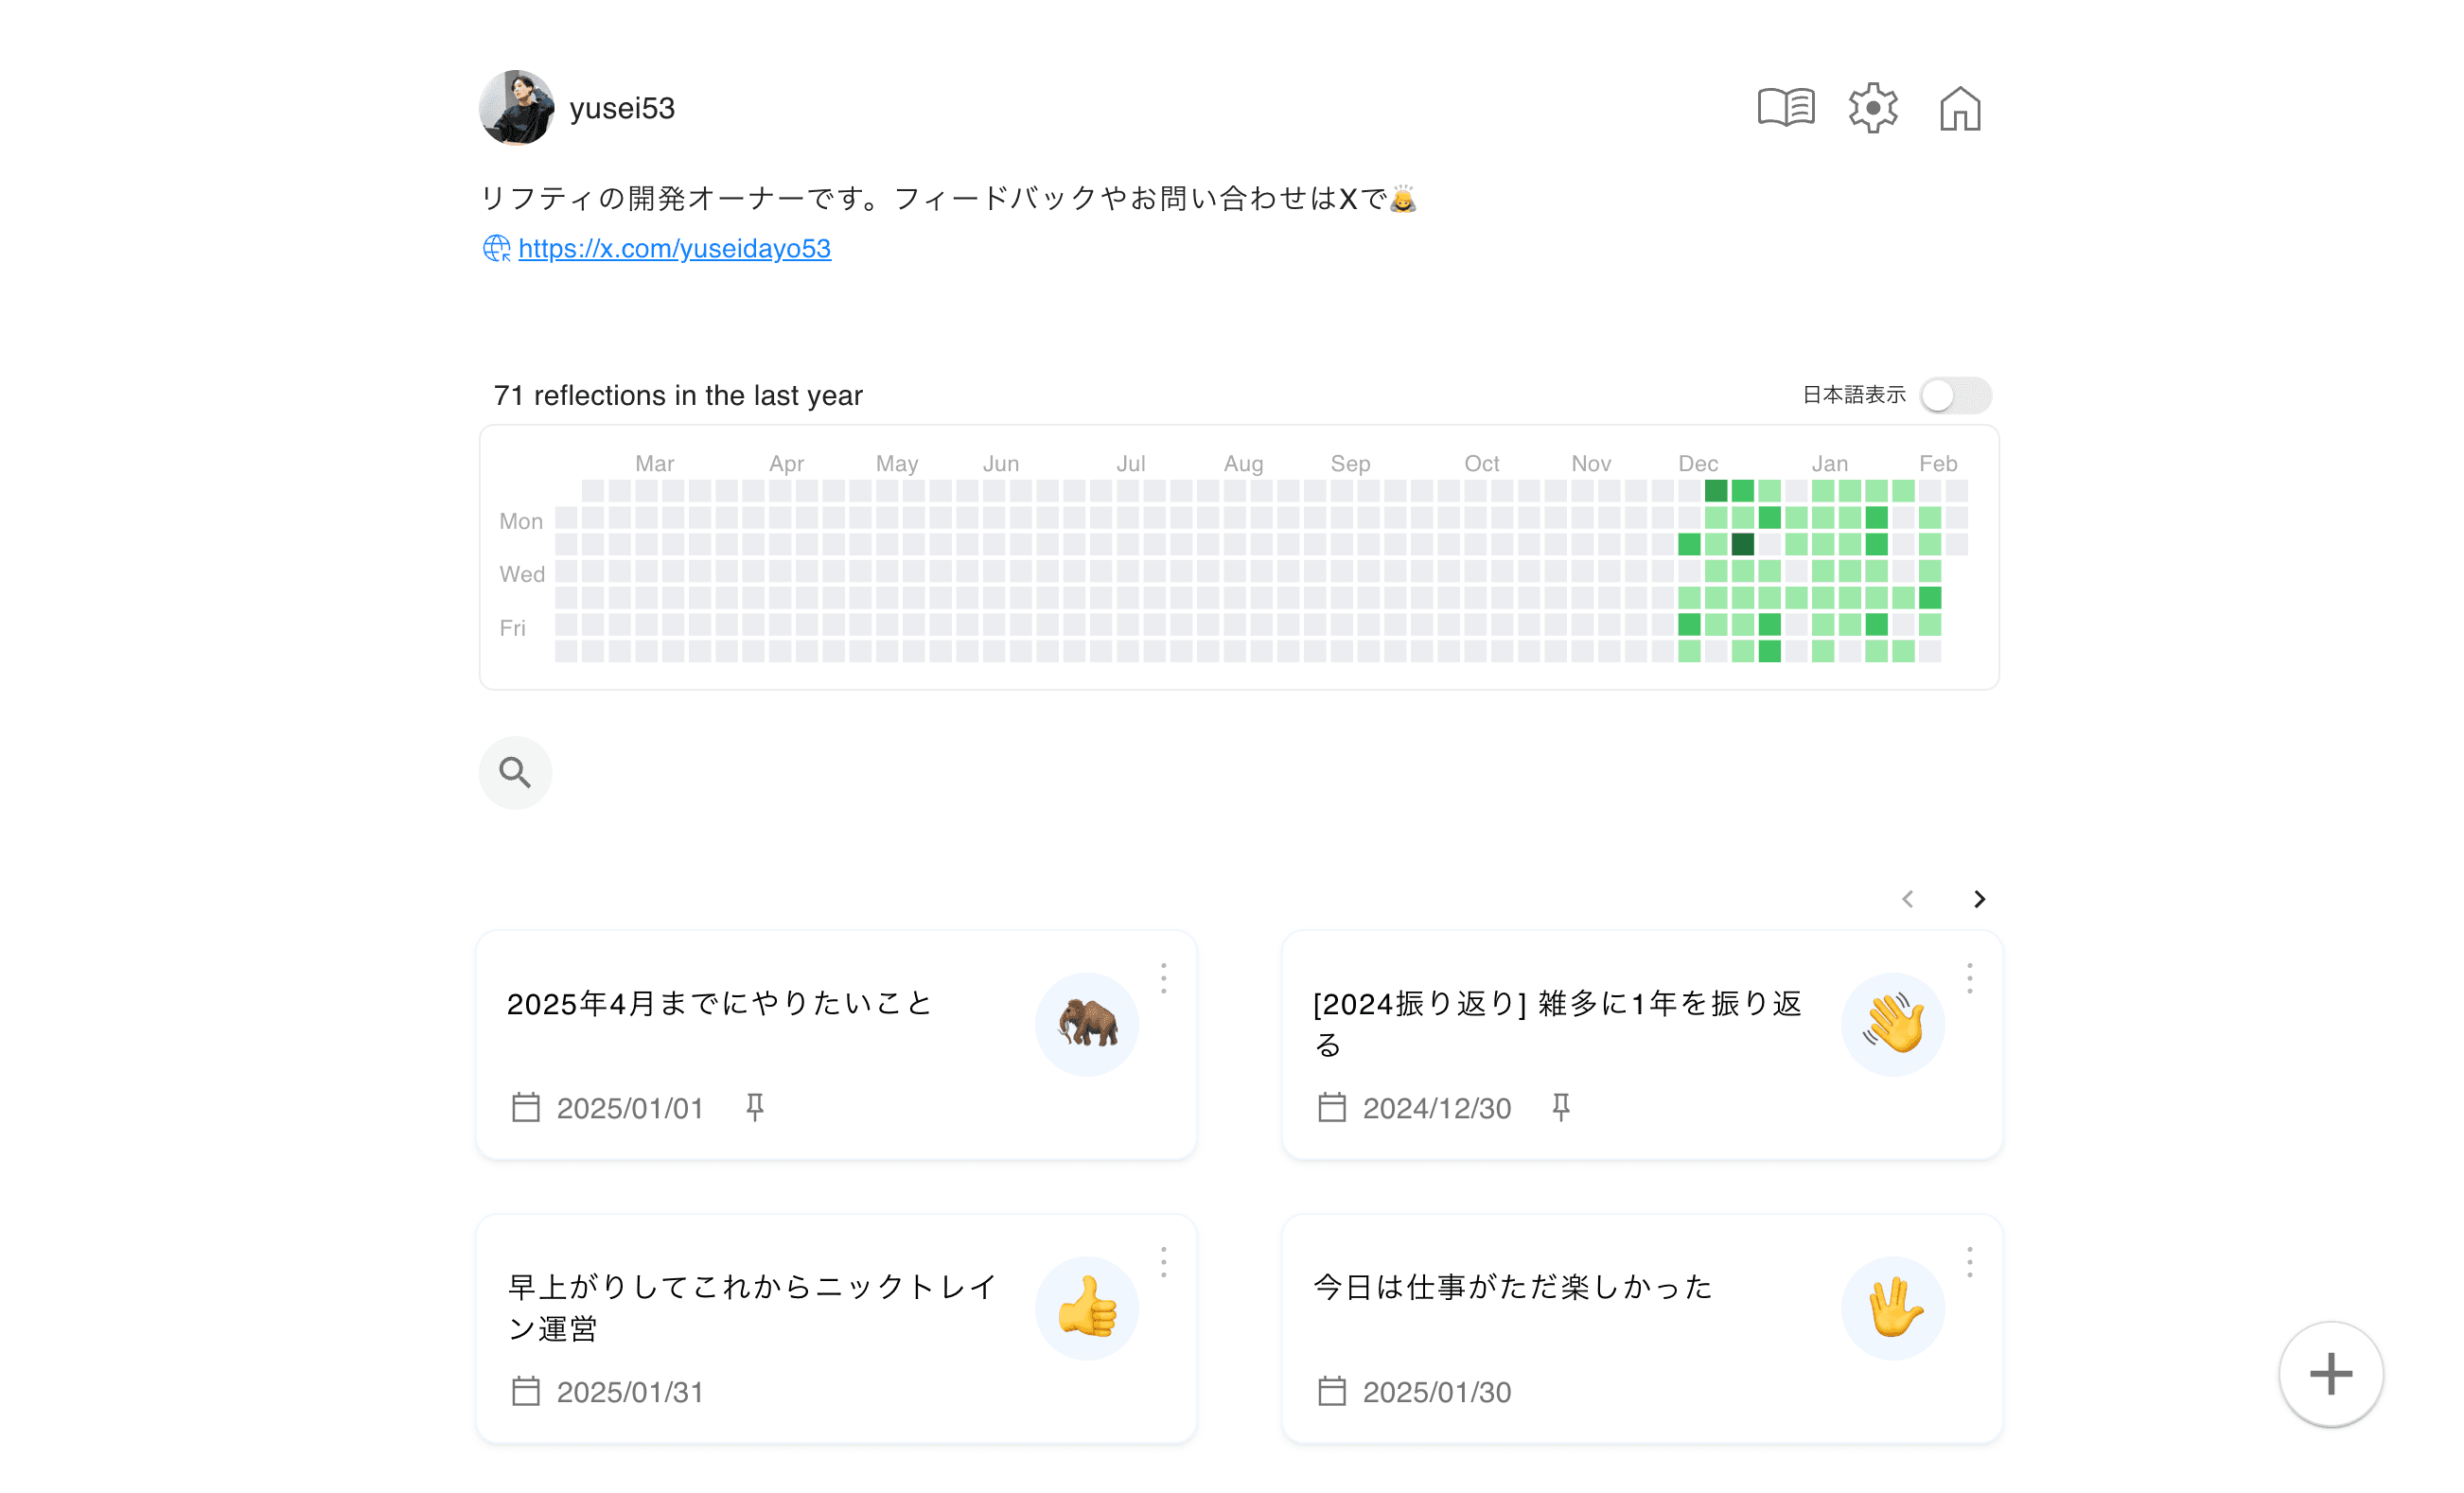Open options menu on the 2025年4月 card
The image size is (2464, 1493).
[x=1163, y=978]
